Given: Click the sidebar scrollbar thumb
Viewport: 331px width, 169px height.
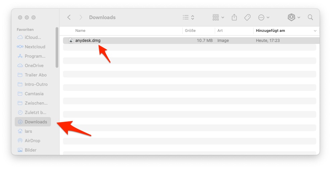Looking at the screenshot, I should [57, 48].
